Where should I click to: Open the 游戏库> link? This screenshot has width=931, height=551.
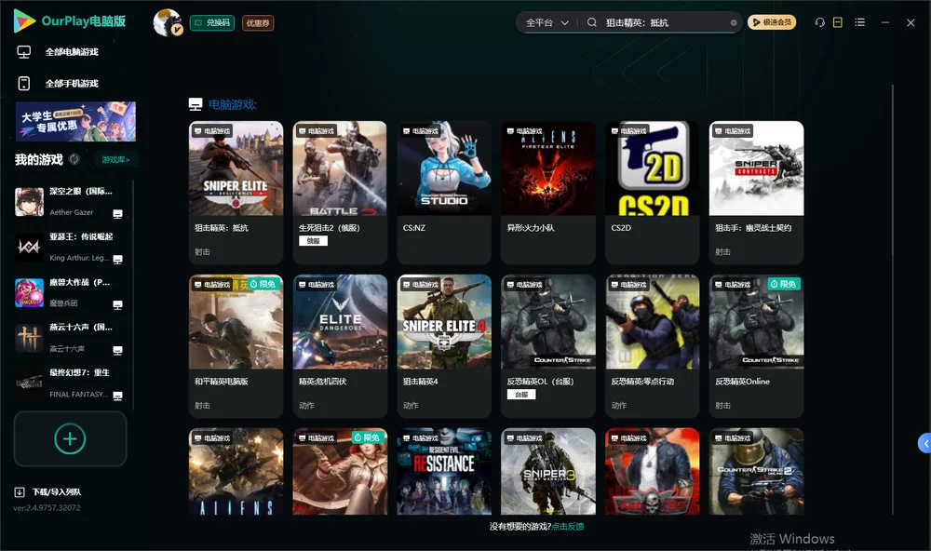(x=115, y=160)
